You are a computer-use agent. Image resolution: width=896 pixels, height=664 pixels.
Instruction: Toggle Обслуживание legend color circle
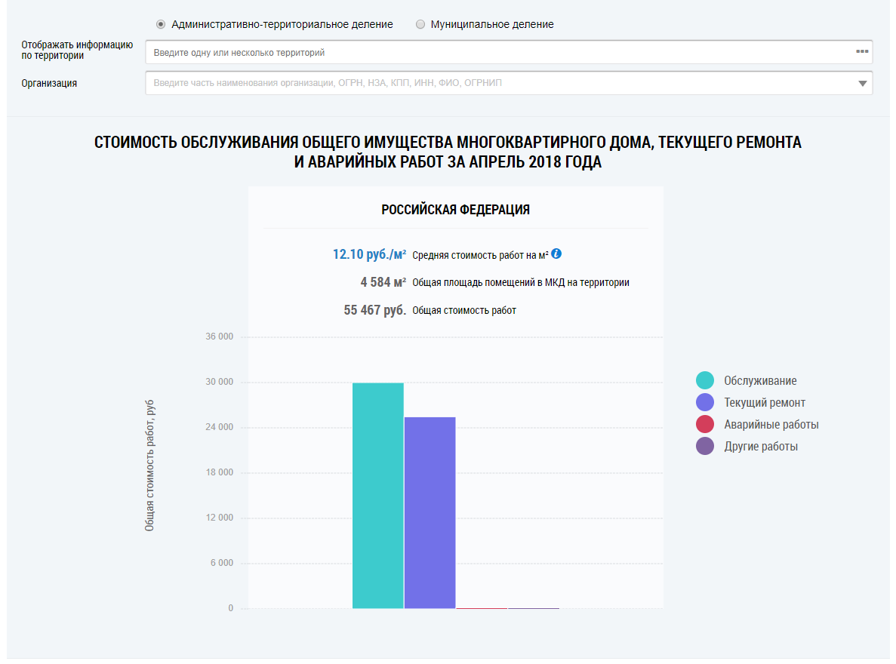[705, 380]
